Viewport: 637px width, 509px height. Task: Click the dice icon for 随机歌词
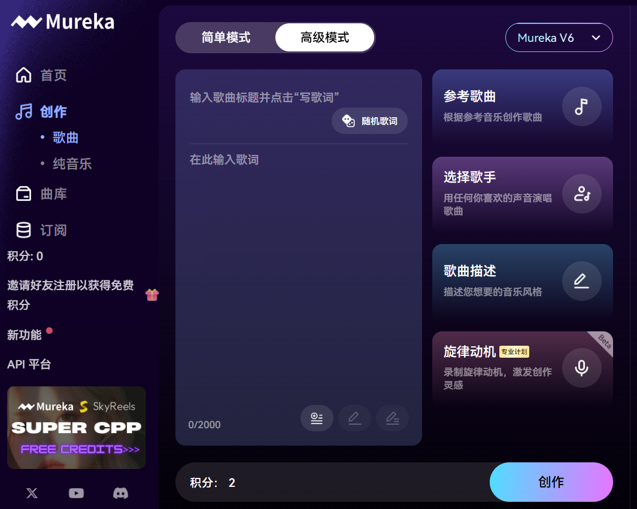pos(348,121)
